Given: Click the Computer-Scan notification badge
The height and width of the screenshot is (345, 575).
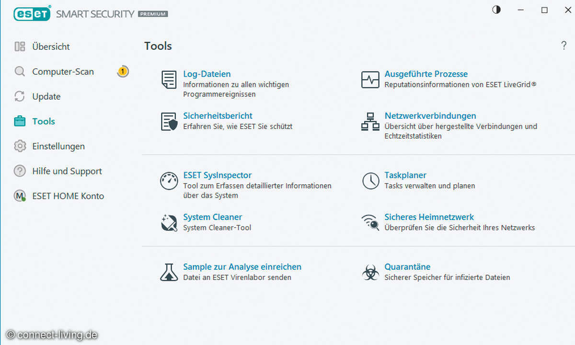Looking at the screenshot, I should pyautogui.click(x=123, y=71).
